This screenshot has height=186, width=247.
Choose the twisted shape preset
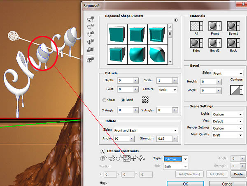158,54
